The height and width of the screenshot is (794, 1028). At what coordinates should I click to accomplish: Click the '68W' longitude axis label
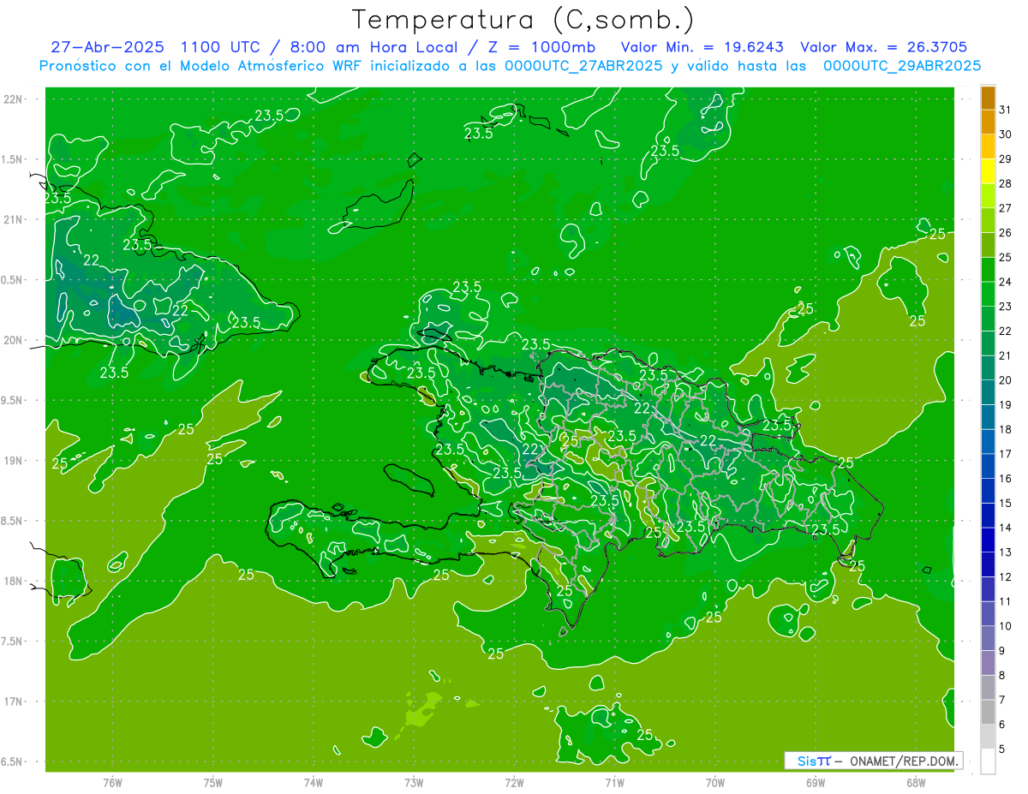point(916,783)
